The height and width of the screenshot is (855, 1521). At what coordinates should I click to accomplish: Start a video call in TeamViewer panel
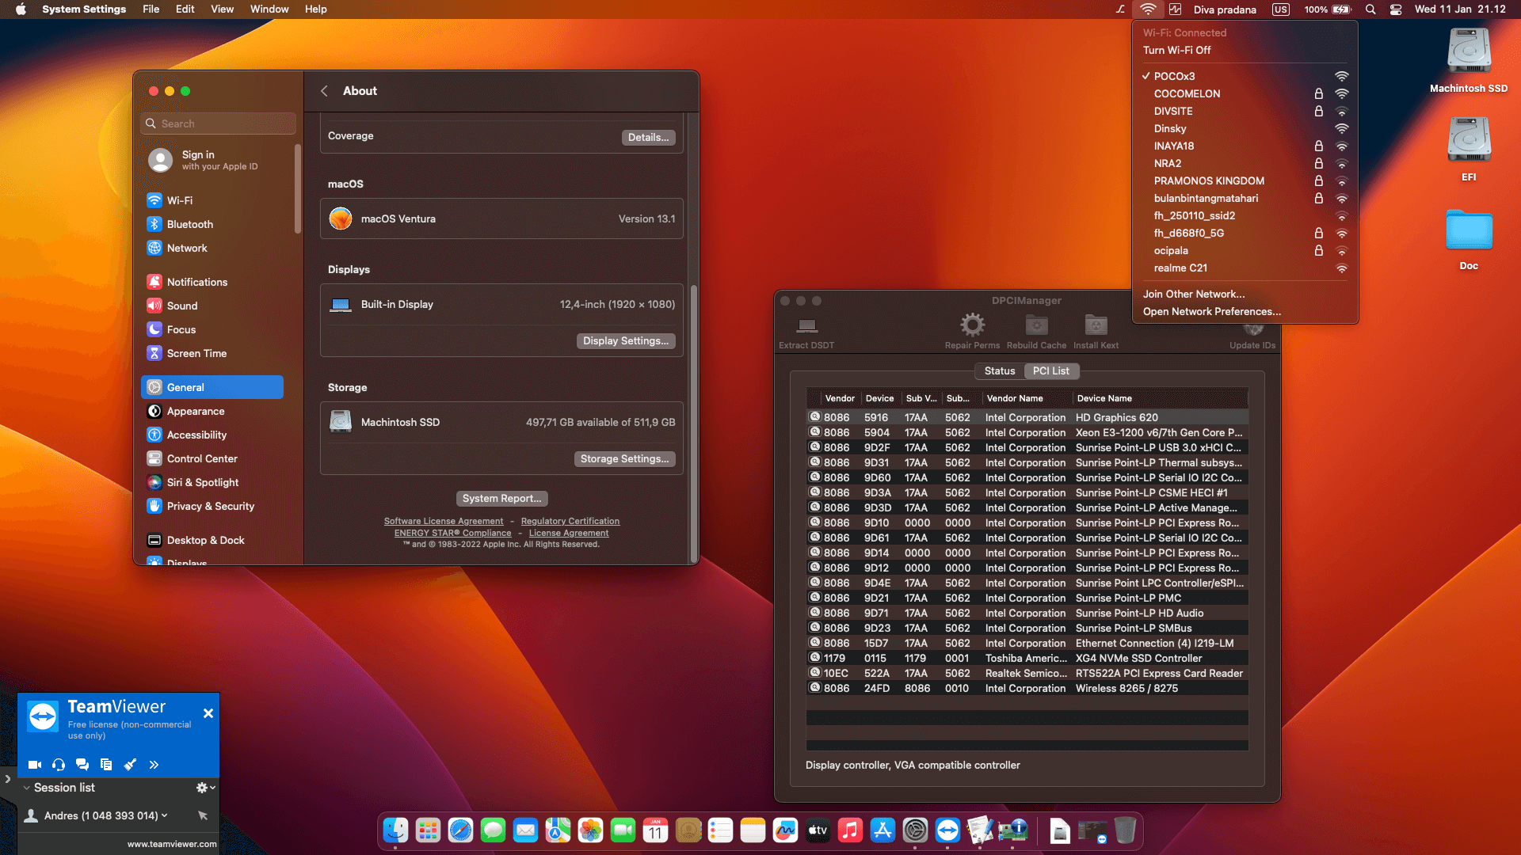[34, 765]
